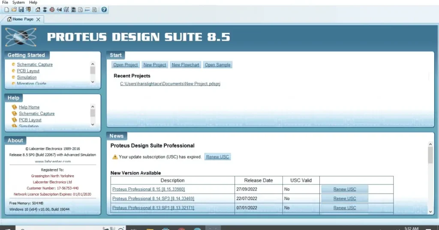Open Proteus Professional 8.15 download link

click(x=148, y=189)
